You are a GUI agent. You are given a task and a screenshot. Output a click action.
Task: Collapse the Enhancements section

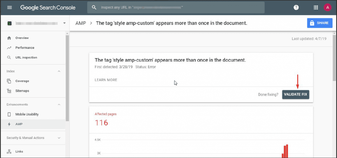[59, 105]
